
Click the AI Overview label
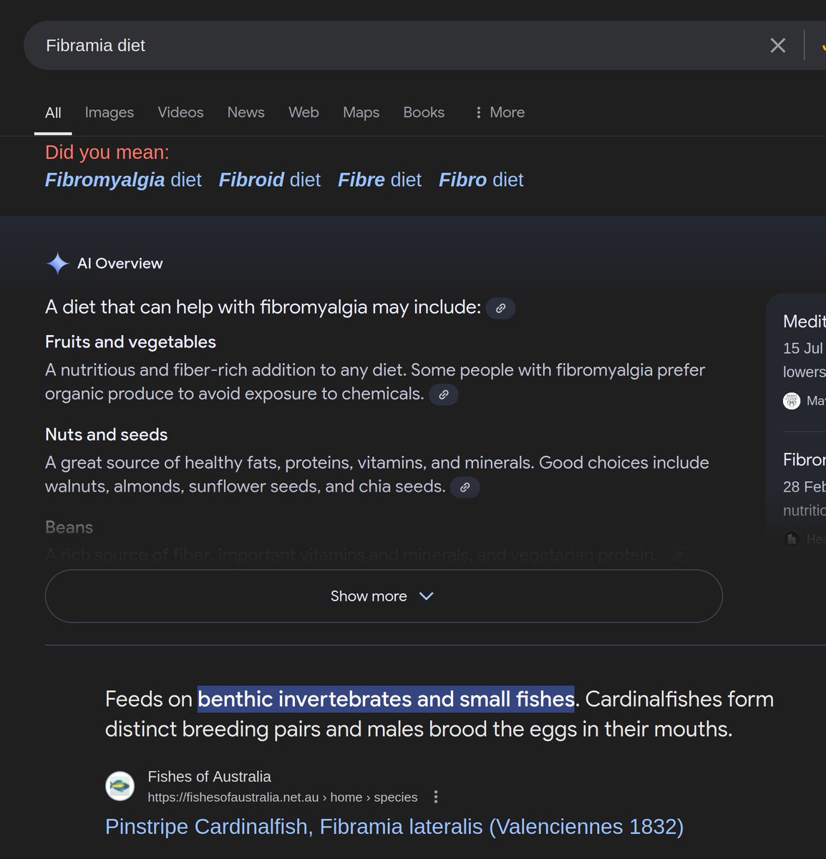coord(120,263)
